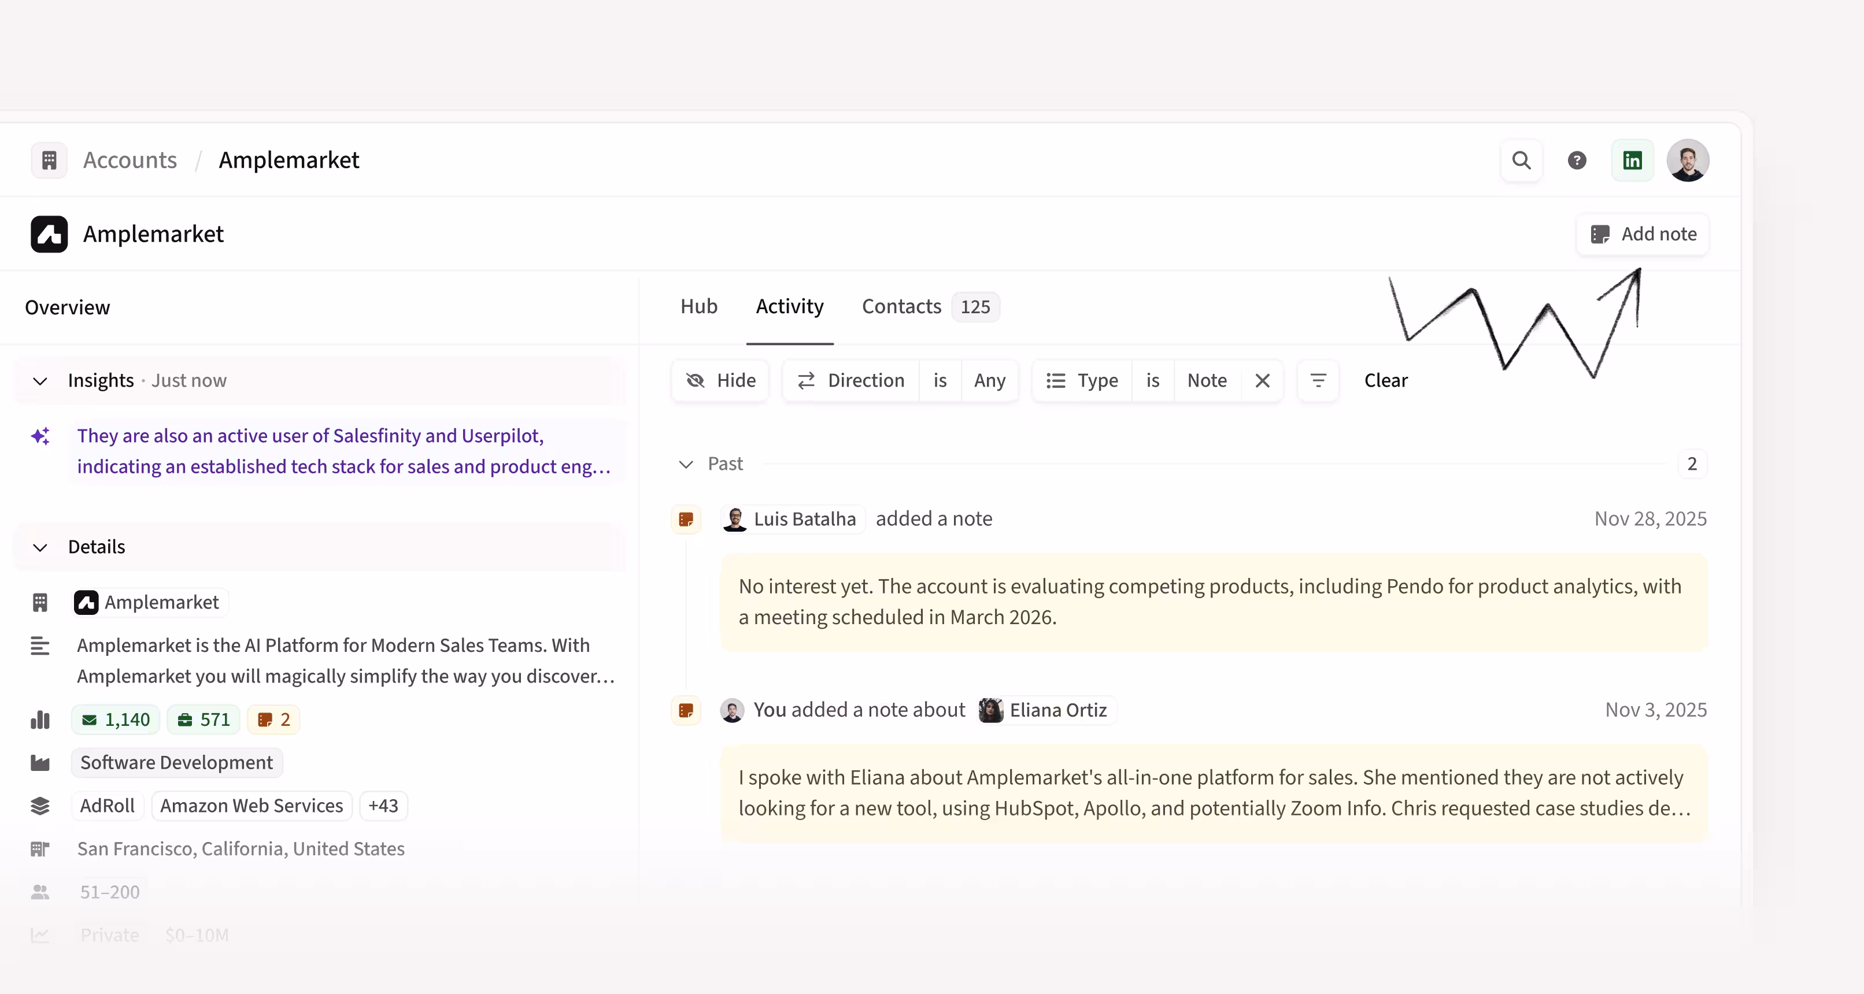Toggle the Hide visibility filter
Viewport: 1864px width, 994px height.
click(x=720, y=380)
